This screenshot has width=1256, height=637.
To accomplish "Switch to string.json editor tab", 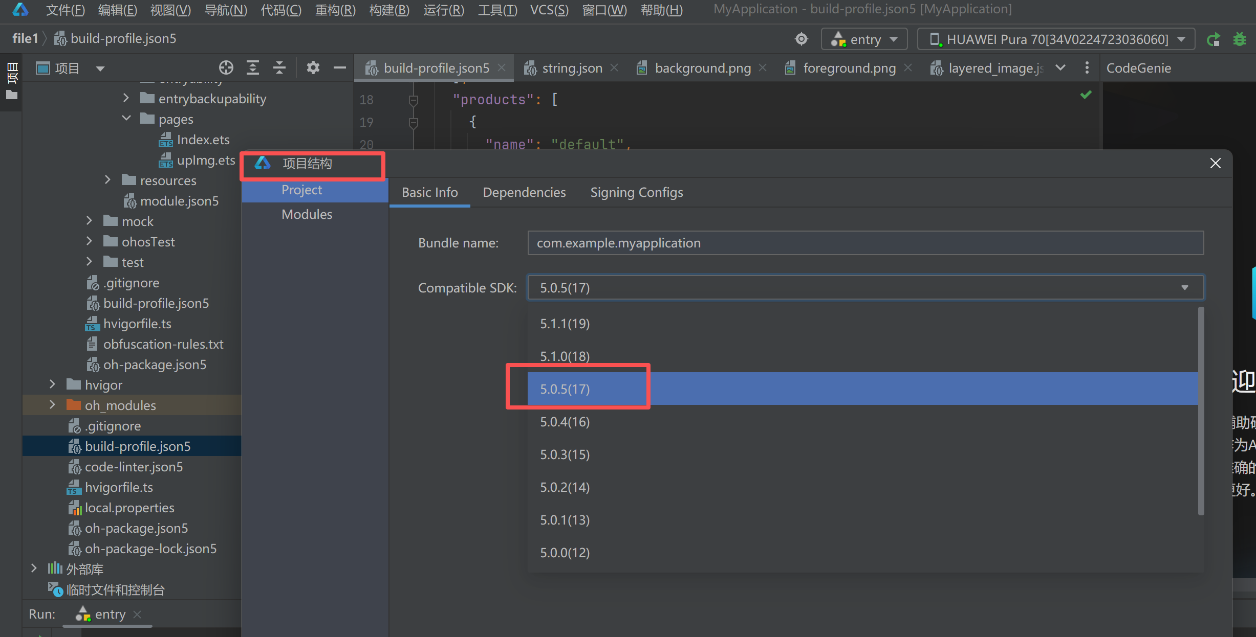I will (572, 68).
